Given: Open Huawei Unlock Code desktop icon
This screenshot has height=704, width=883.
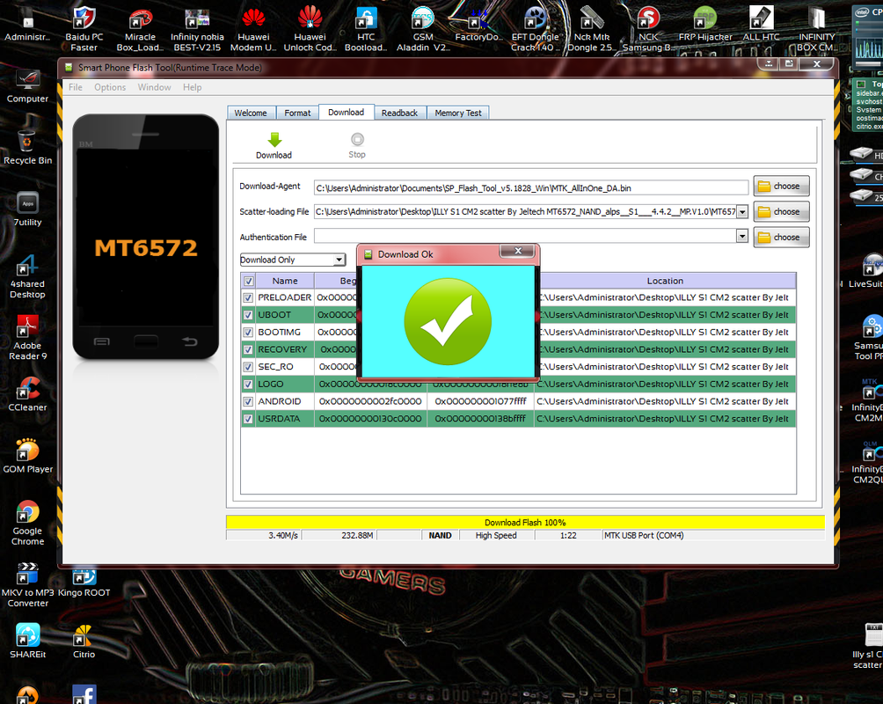Looking at the screenshot, I should click(x=310, y=28).
